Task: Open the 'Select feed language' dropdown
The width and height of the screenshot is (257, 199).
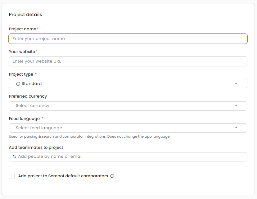Action: click(x=124, y=128)
